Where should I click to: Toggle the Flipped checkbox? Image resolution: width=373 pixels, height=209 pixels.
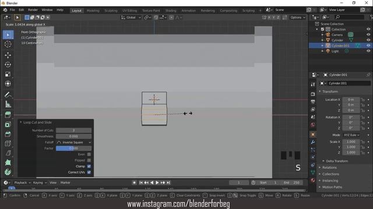pyautogui.click(x=89, y=160)
